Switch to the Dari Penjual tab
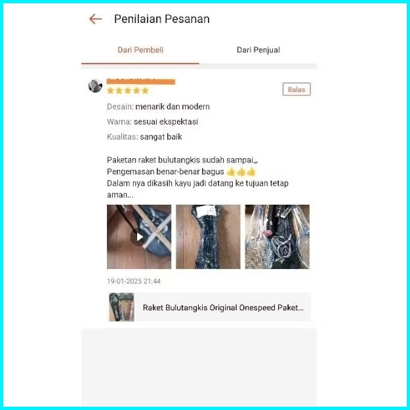 [258, 50]
